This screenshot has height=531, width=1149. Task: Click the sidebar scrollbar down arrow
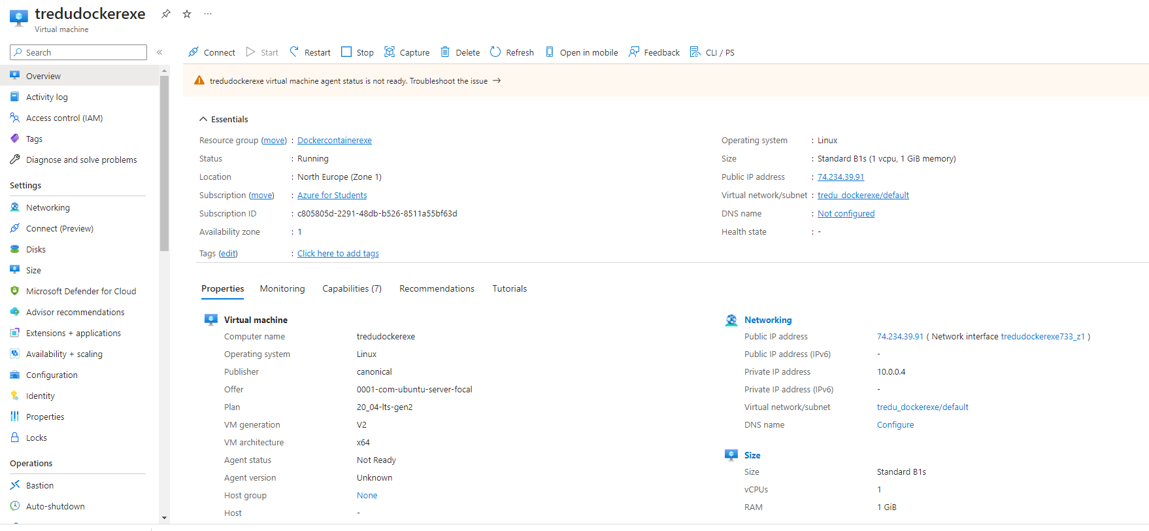click(x=164, y=518)
